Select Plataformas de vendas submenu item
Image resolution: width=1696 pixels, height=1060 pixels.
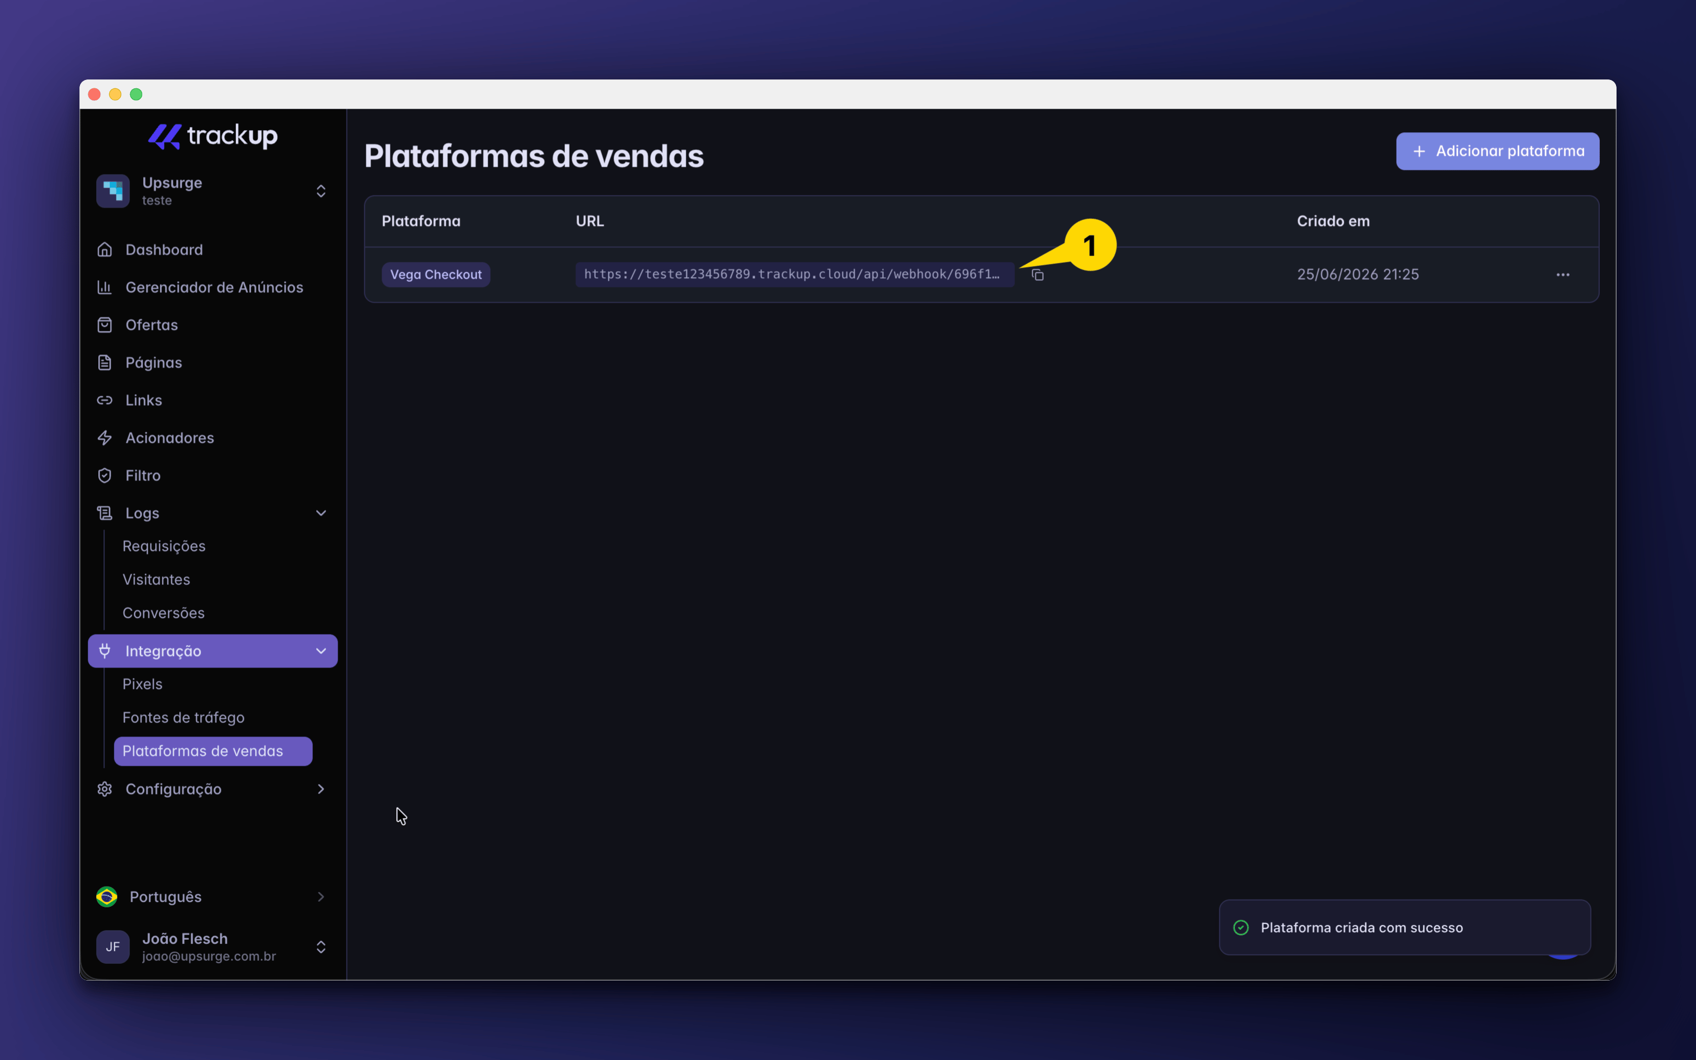[213, 751]
